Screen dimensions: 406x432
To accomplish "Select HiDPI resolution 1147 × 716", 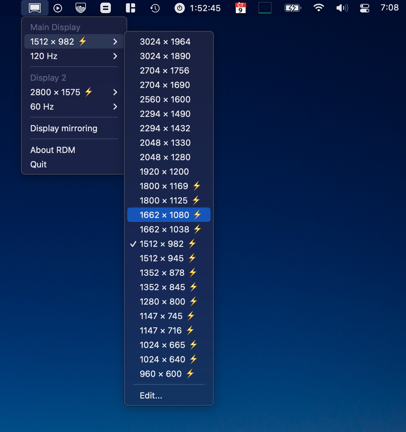I will point(169,331).
